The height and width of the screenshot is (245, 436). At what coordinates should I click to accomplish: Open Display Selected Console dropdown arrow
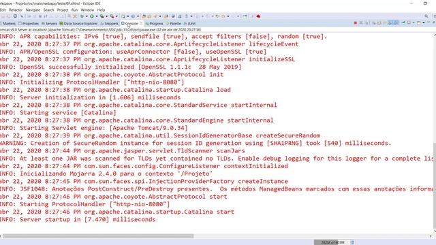point(414,22)
